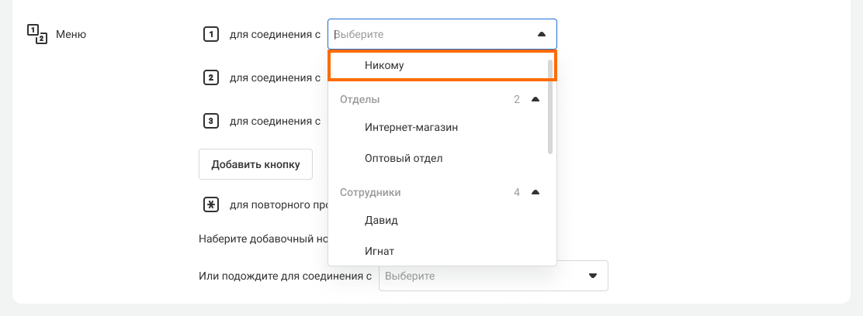Click the number 2 key icon
The image size is (863, 316).
[x=210, y=77]
